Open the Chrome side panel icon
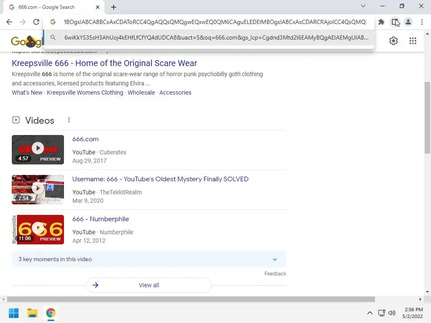Screen dimensions: 431x323 [395, 22]
